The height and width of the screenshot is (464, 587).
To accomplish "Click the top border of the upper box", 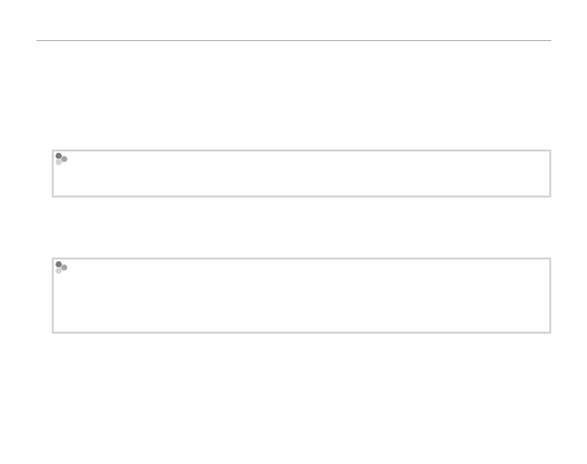I will pos(301,151).
